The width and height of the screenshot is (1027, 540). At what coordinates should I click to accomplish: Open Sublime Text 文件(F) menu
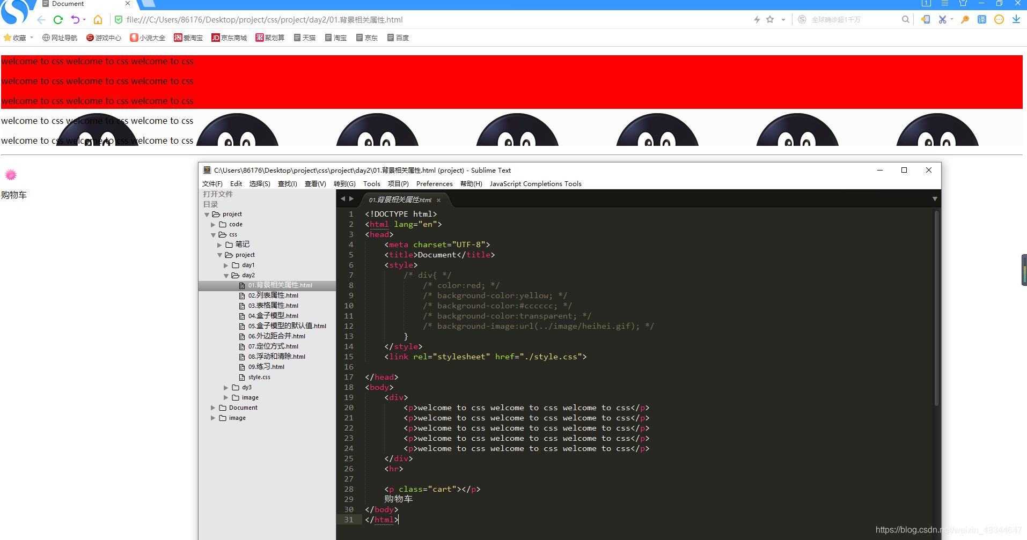[x=212, y=184]
